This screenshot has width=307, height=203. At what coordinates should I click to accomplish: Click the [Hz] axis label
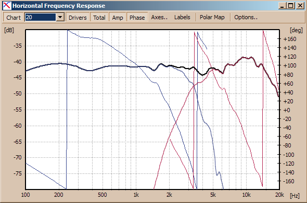click(x=295, y=196)
